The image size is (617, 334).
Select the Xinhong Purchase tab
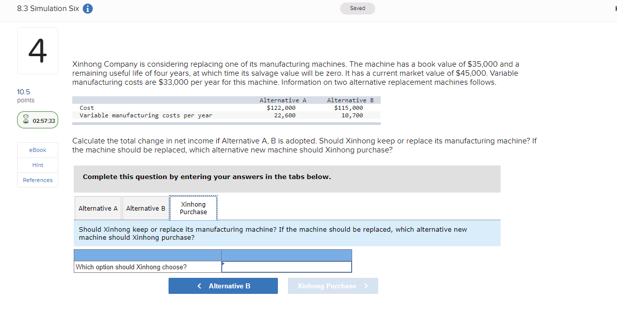coord(193,208)
